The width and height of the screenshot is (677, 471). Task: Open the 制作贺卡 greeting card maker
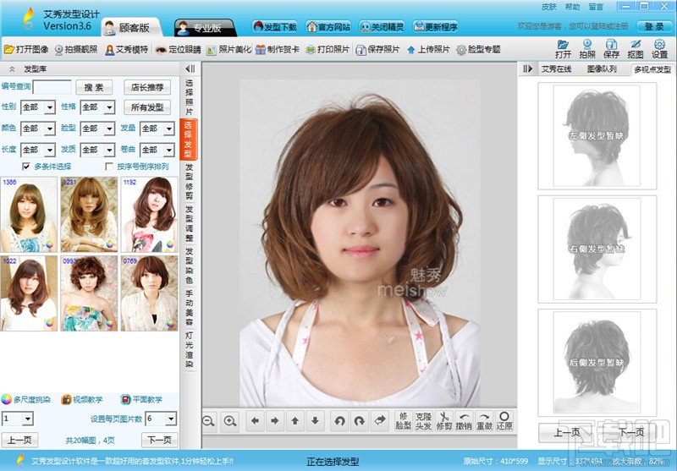pyautogui.click(x=278, y=50)
